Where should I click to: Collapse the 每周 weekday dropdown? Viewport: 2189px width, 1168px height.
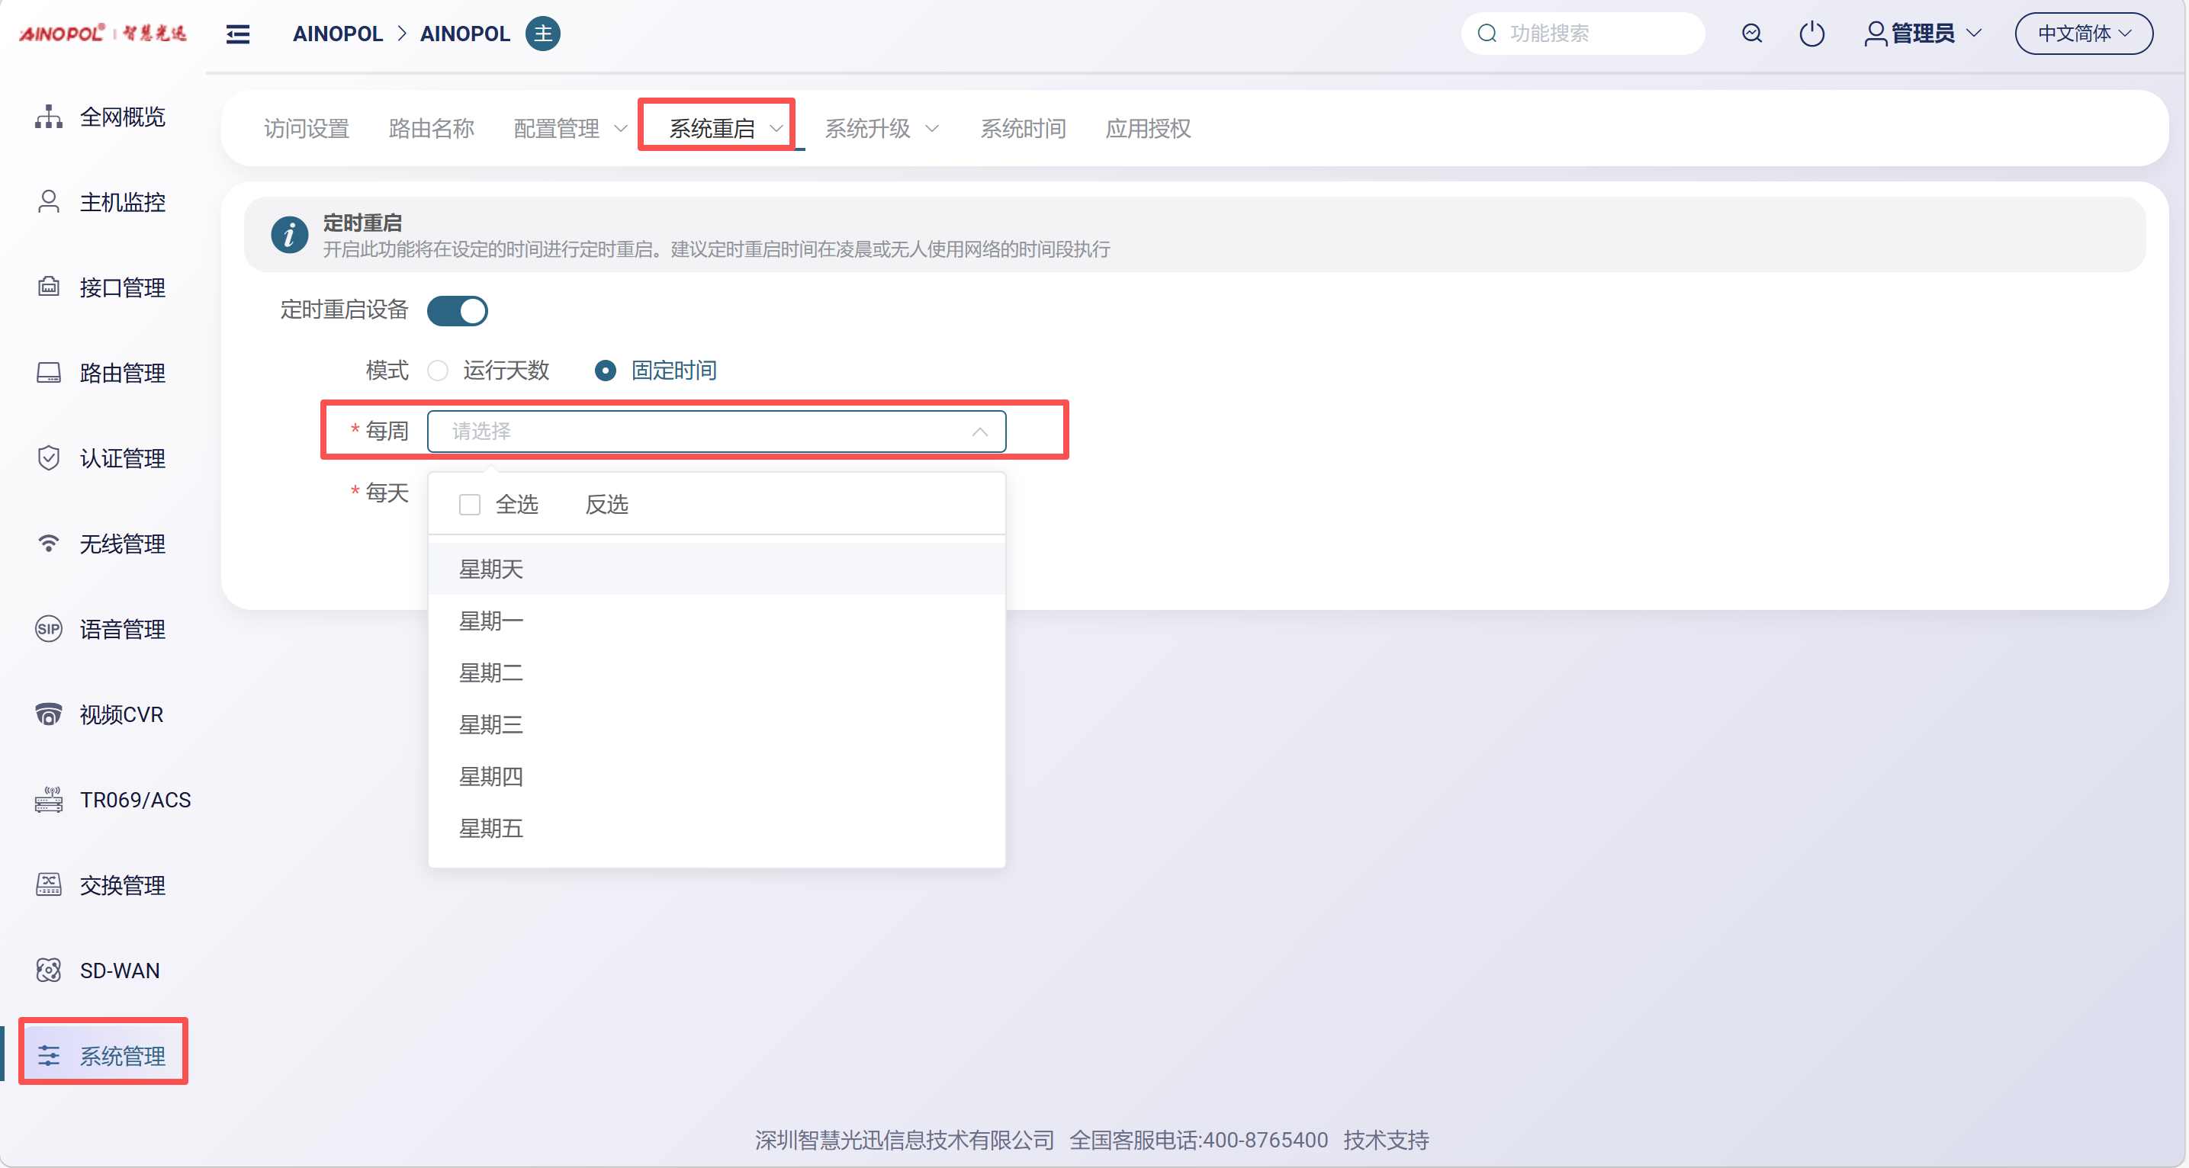(x=979, y=432)
